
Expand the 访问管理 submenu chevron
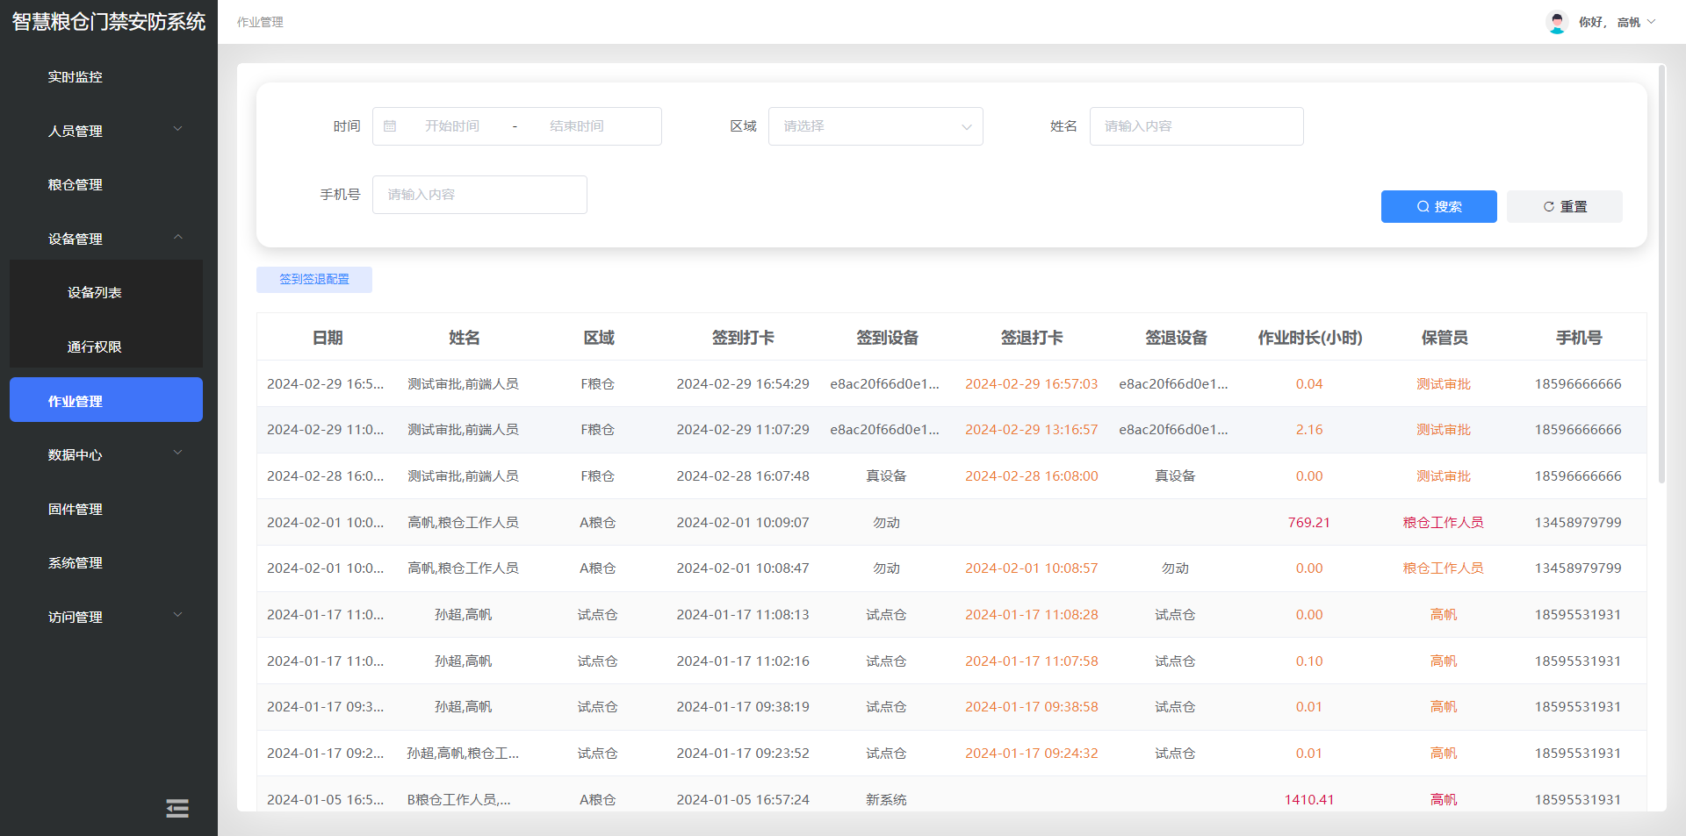178,615
